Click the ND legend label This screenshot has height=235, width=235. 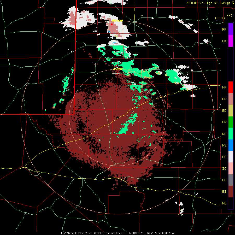[x=224, y=203]
